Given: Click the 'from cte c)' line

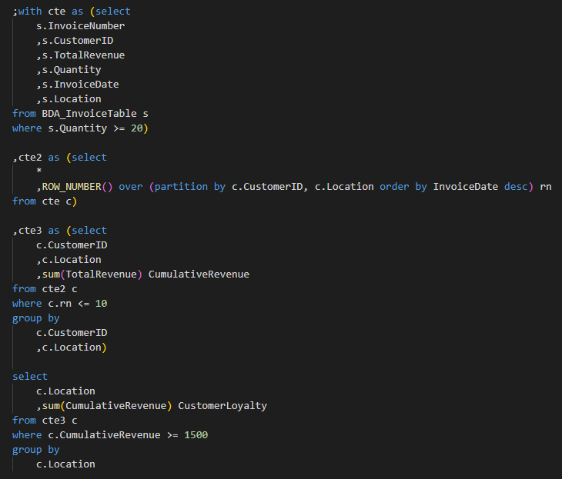Looking at the screenshot, I should pos(45,201).
